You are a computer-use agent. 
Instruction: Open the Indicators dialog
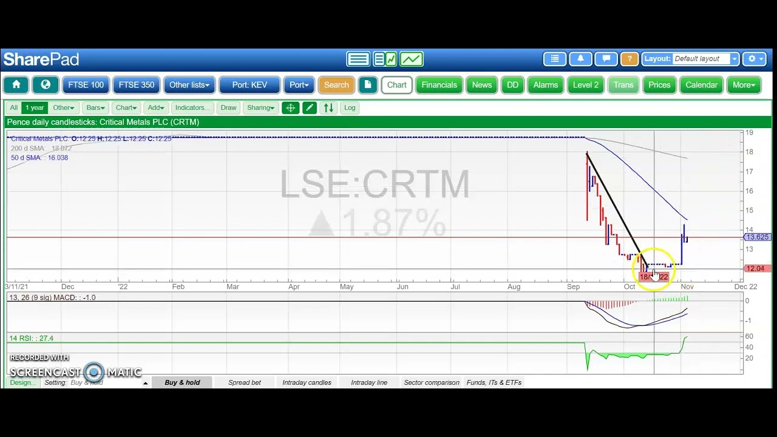[x=192, y=108]
